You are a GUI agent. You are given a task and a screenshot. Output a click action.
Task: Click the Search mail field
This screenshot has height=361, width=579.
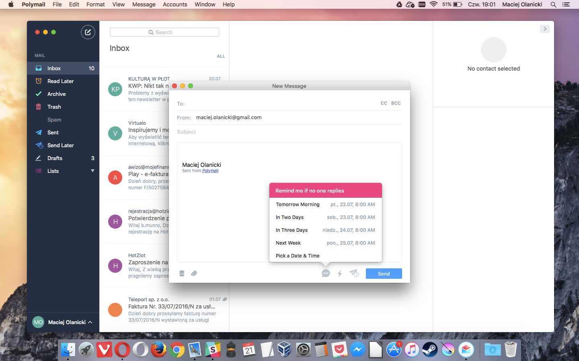pos(164,32)
